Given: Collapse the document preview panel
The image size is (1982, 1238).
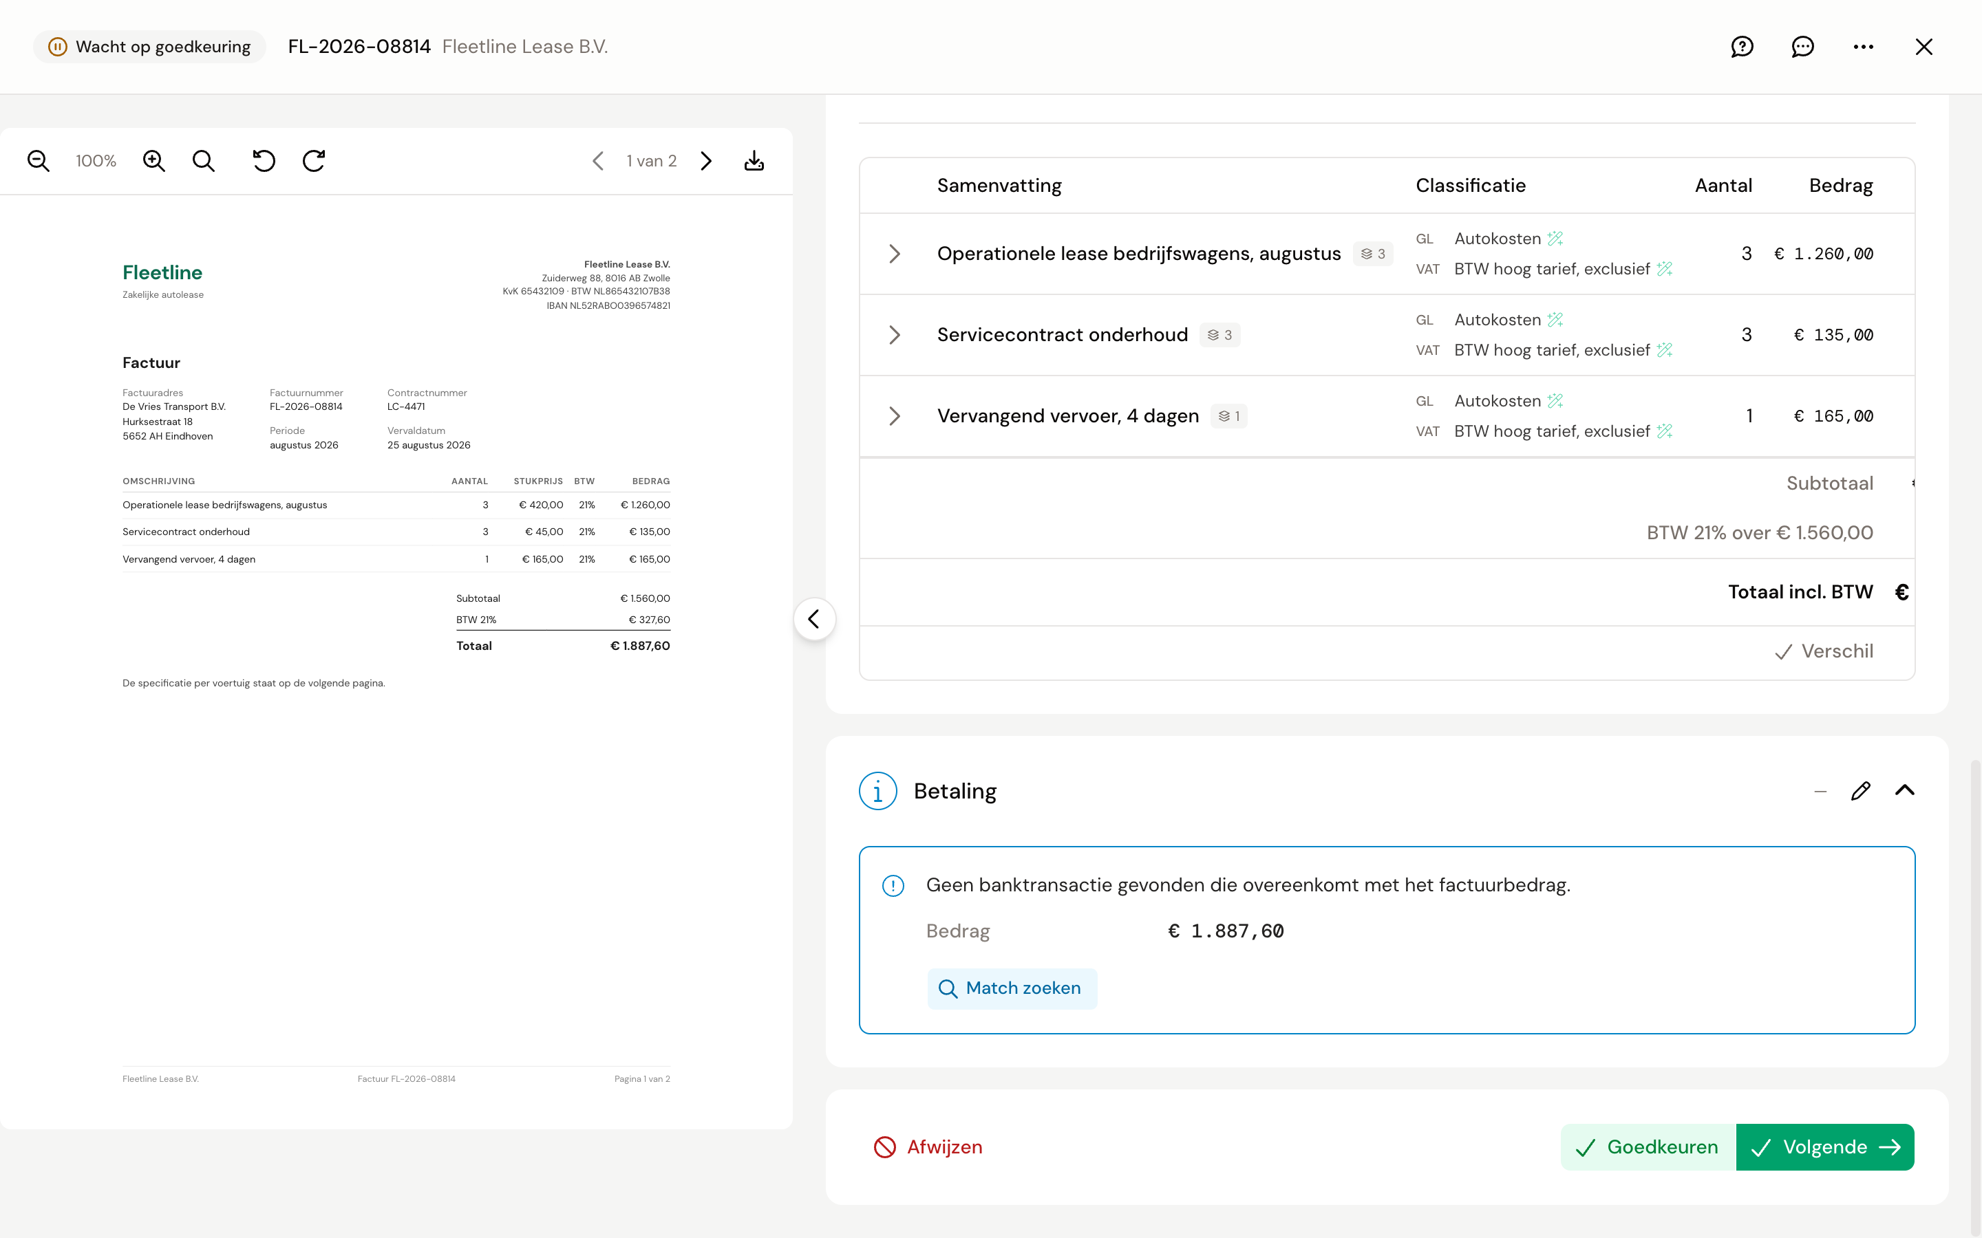Looking at the screenshot, I should click(x=814, y=619).
